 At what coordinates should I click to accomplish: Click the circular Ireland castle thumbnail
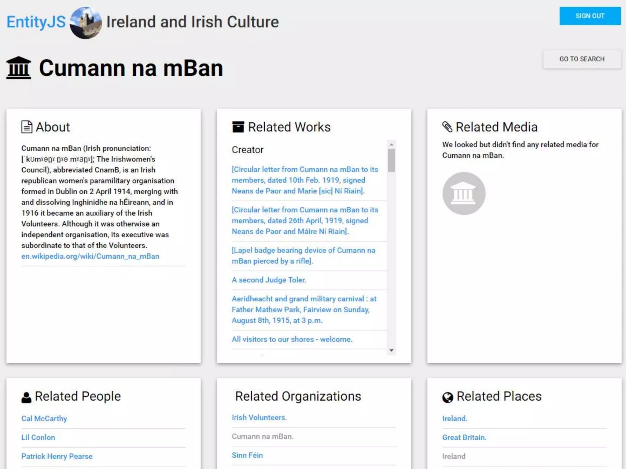[x=86, y=23]
